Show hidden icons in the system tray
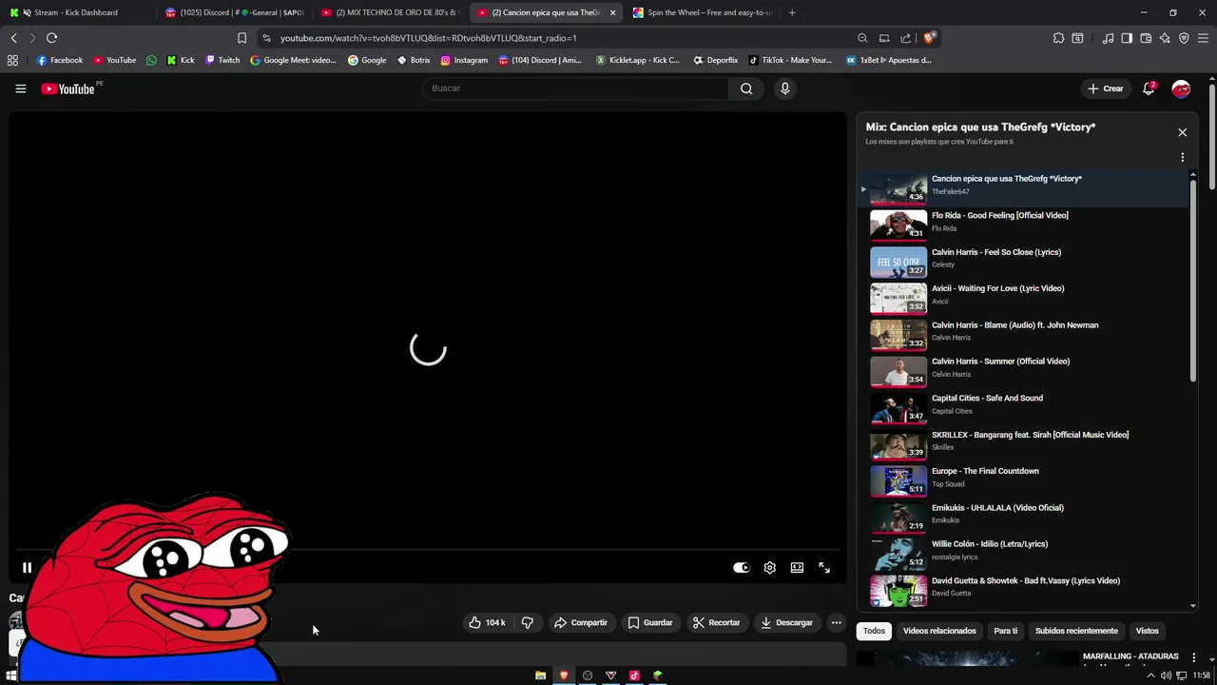This screenshot has width=1217, height=685. [1150, 675]
